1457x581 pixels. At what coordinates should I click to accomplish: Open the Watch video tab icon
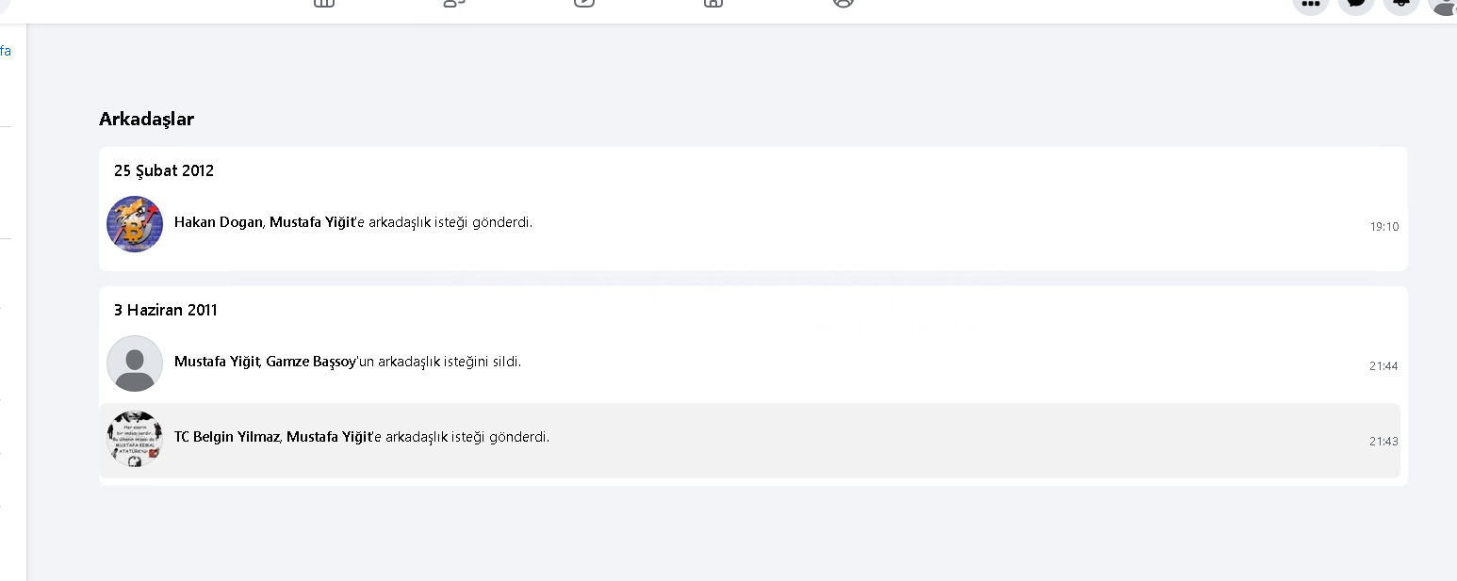(584, 3)
